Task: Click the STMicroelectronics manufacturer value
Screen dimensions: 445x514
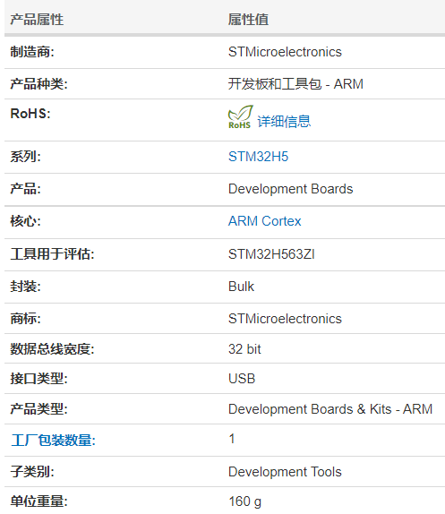Action: pos(285,52)
